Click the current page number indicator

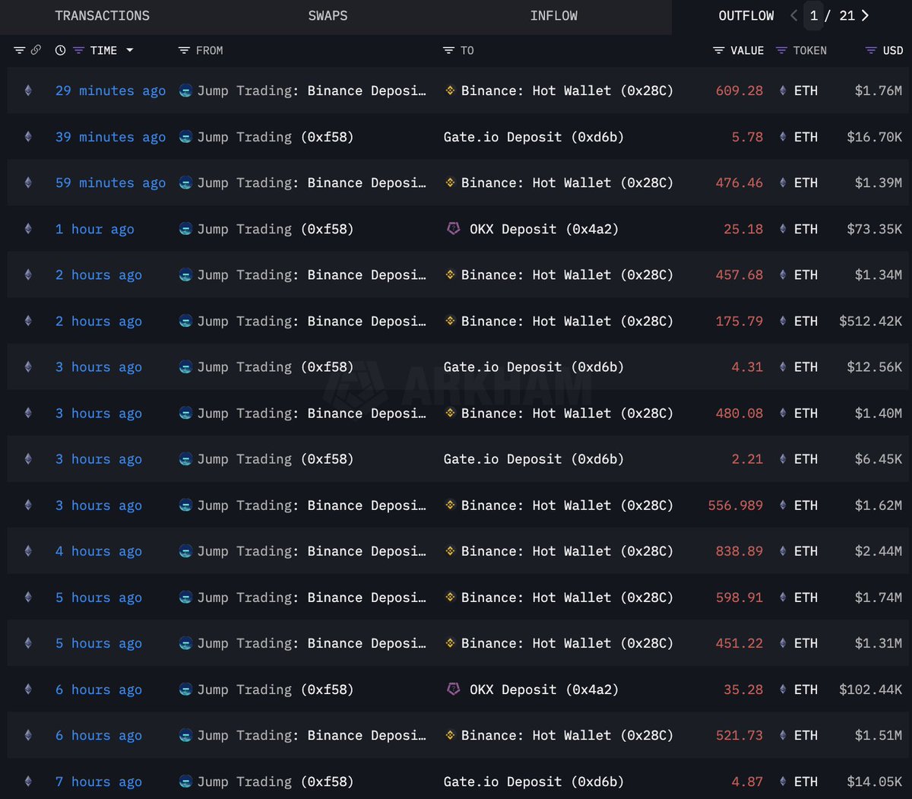pyautogui.click(x=813, y=15)
